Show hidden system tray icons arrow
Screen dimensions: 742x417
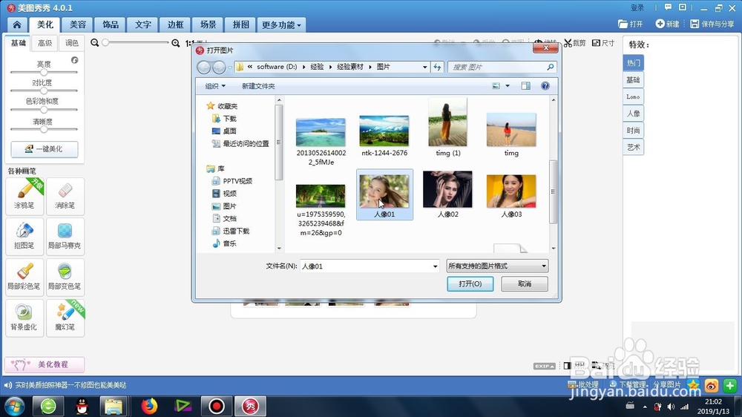645,407
